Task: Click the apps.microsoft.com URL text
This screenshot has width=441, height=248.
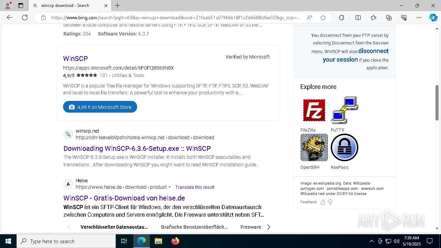Action: (x=118, y=68)
